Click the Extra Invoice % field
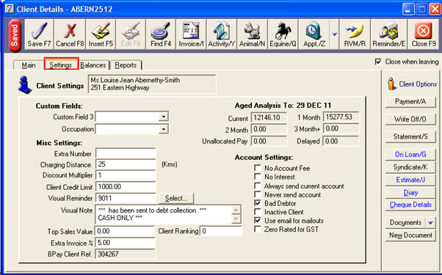 tap(125, 243)
